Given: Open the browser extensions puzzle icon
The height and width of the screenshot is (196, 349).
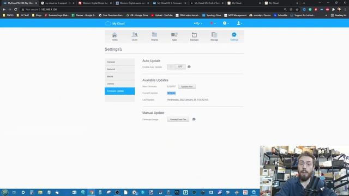Looking at the screenshot, I should pyautogui.click(x=333, y=10).
